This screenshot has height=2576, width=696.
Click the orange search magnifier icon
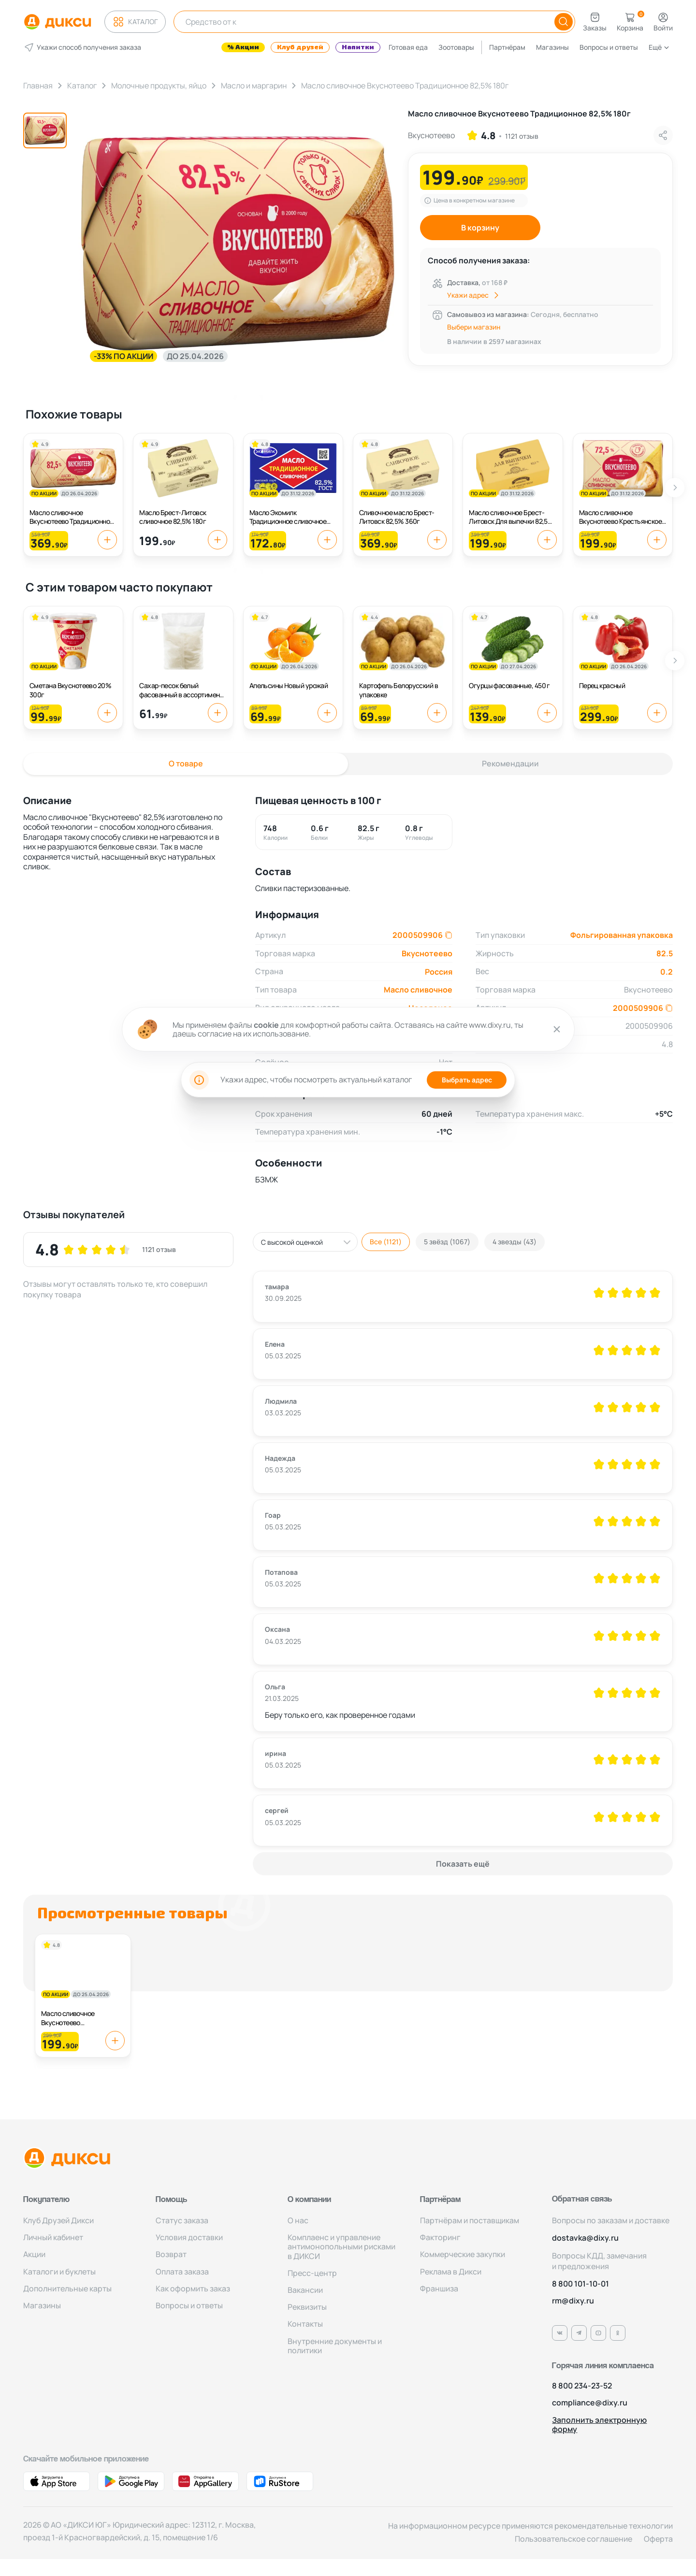[563, 21]
